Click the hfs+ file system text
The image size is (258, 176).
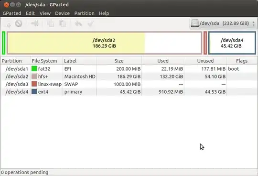click(x=43, y=77)
